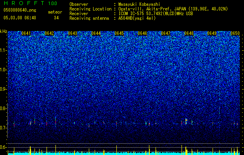
Task: Click the 0643 time marker
Action: tap(73, 33)
